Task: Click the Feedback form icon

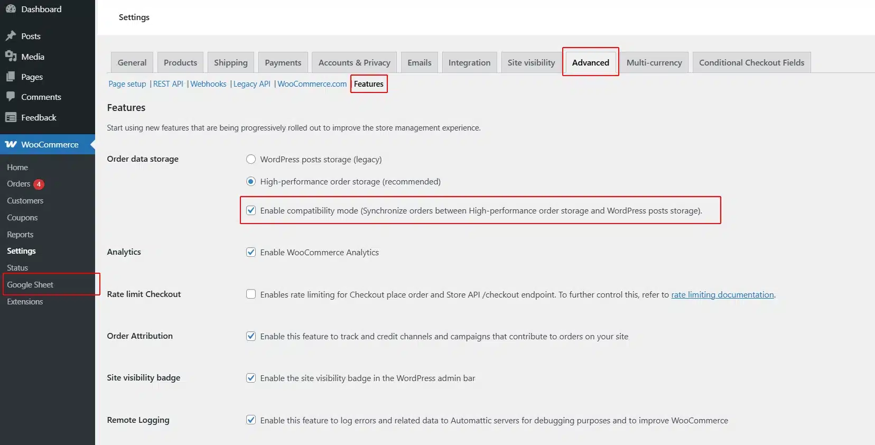Action: [11, 117]
